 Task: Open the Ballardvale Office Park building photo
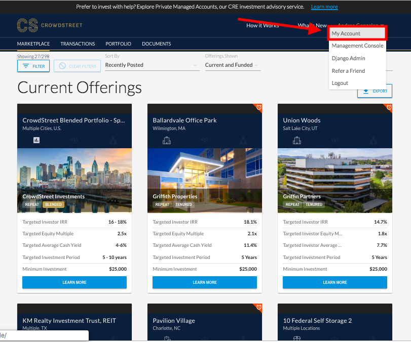(205, 181)
